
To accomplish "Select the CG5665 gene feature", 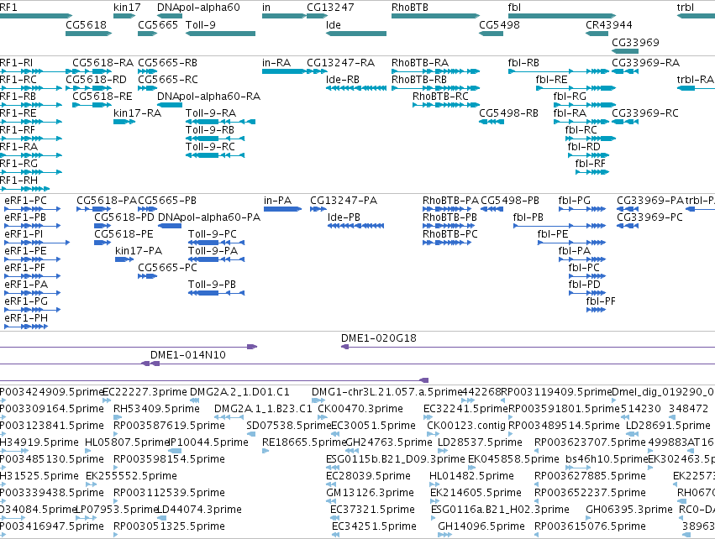I will click(x=148, y=34).
